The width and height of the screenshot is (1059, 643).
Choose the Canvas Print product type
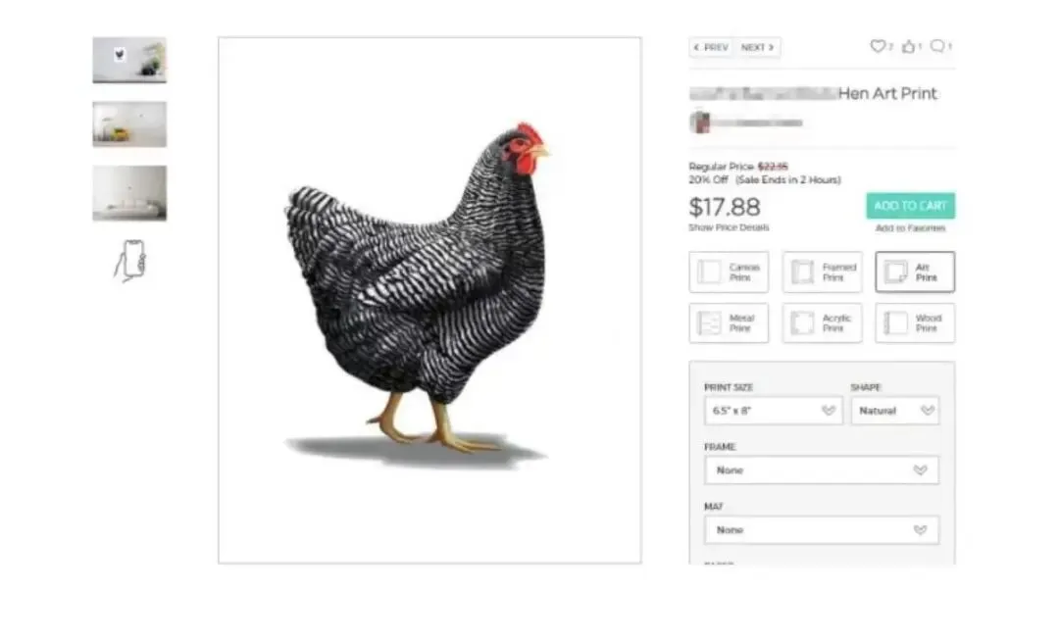[x=729, y=272]
